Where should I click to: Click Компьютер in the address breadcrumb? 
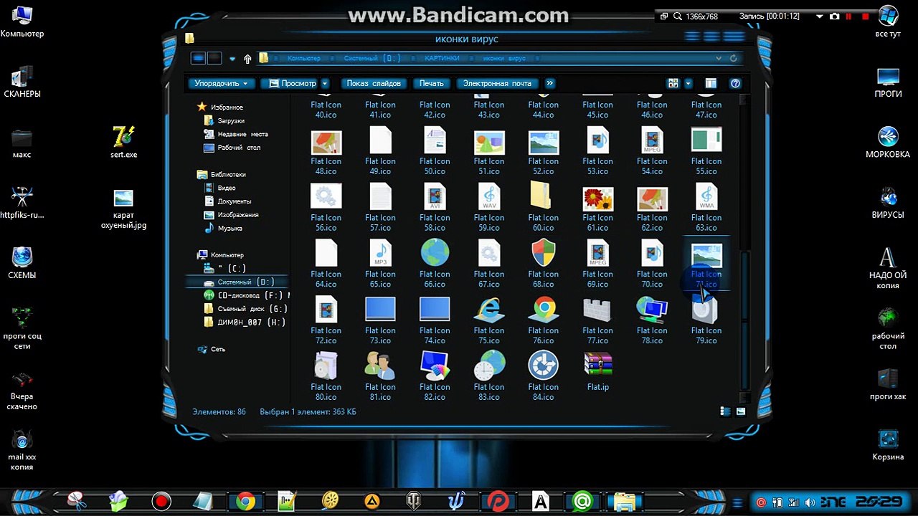(304, 58)
